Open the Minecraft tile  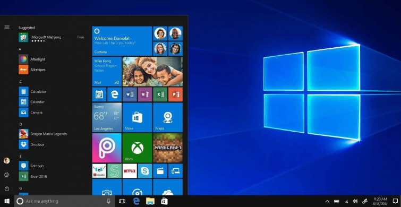pos(168,148)
